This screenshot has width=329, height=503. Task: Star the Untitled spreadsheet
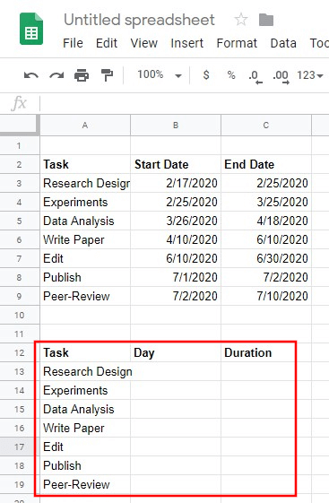[241, 20]
